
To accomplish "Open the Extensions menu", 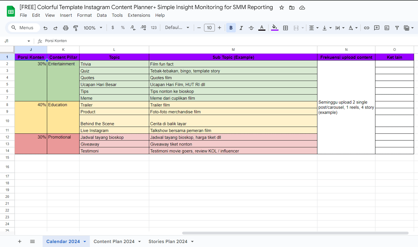I will pos(139,15).
